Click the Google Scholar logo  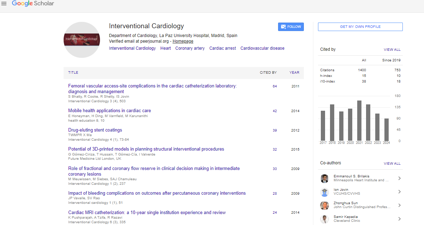click(33, 4)
